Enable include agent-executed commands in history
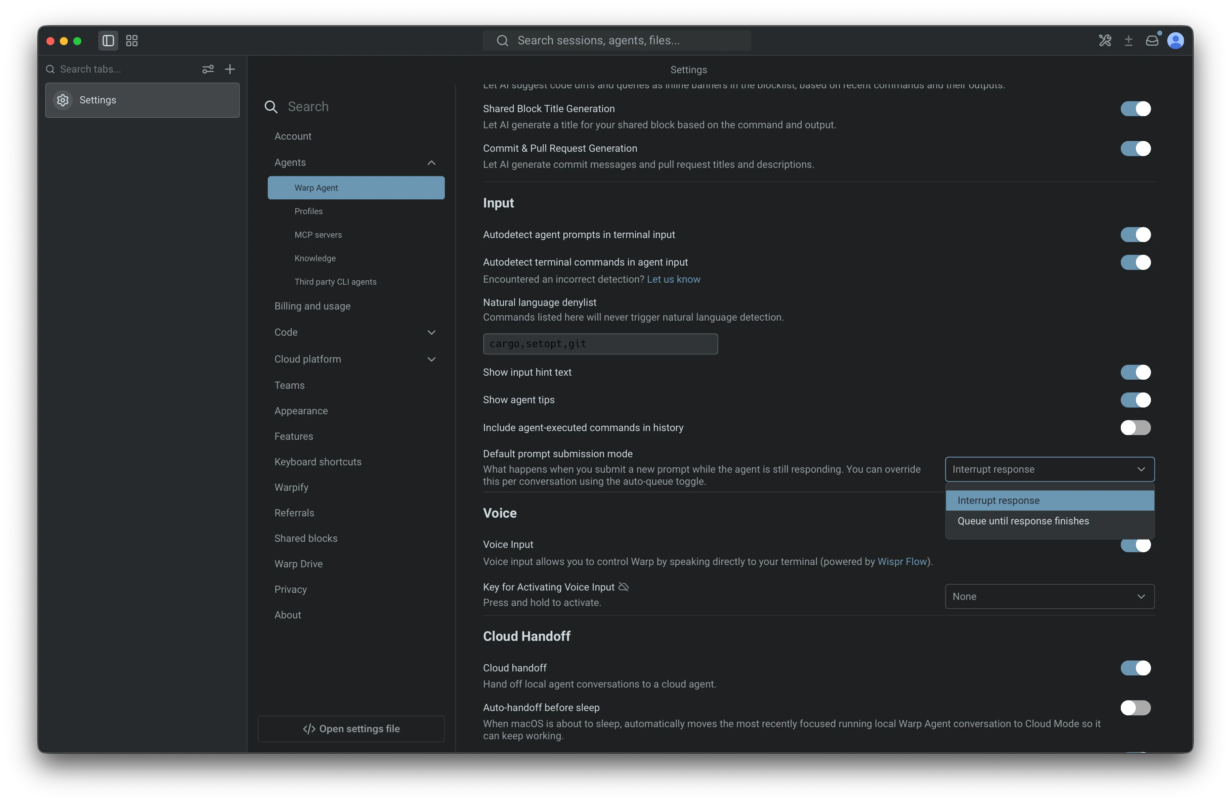The image size is (1231, 803). tap(1135, 427)
